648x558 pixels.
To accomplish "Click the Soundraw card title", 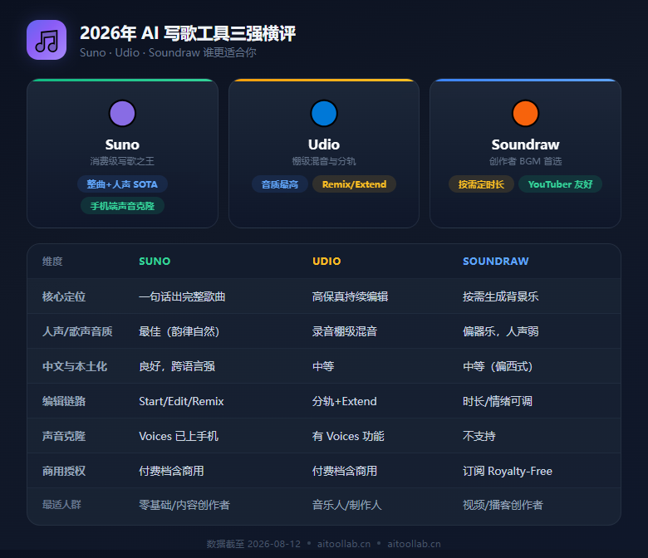I will 525,144.
